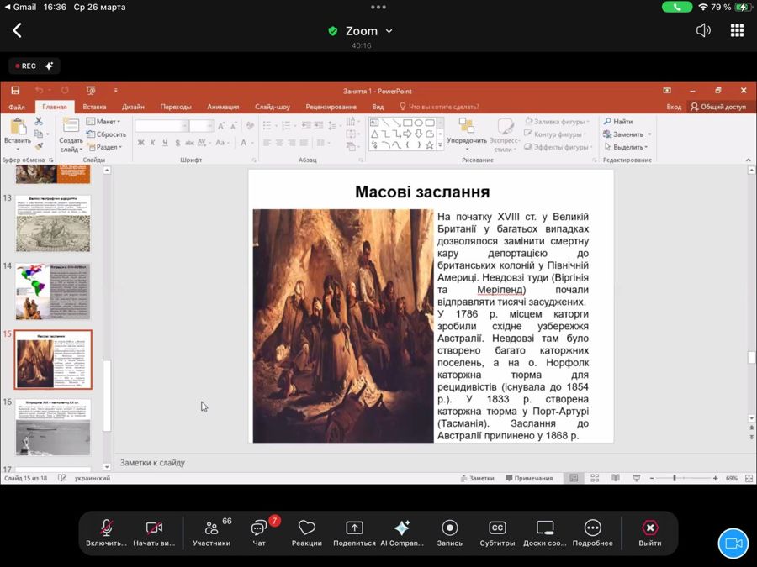The height and width of the screenshot is (567, 757).
Task: Toggle underline Ч formatting
Action: coord(165,143)
